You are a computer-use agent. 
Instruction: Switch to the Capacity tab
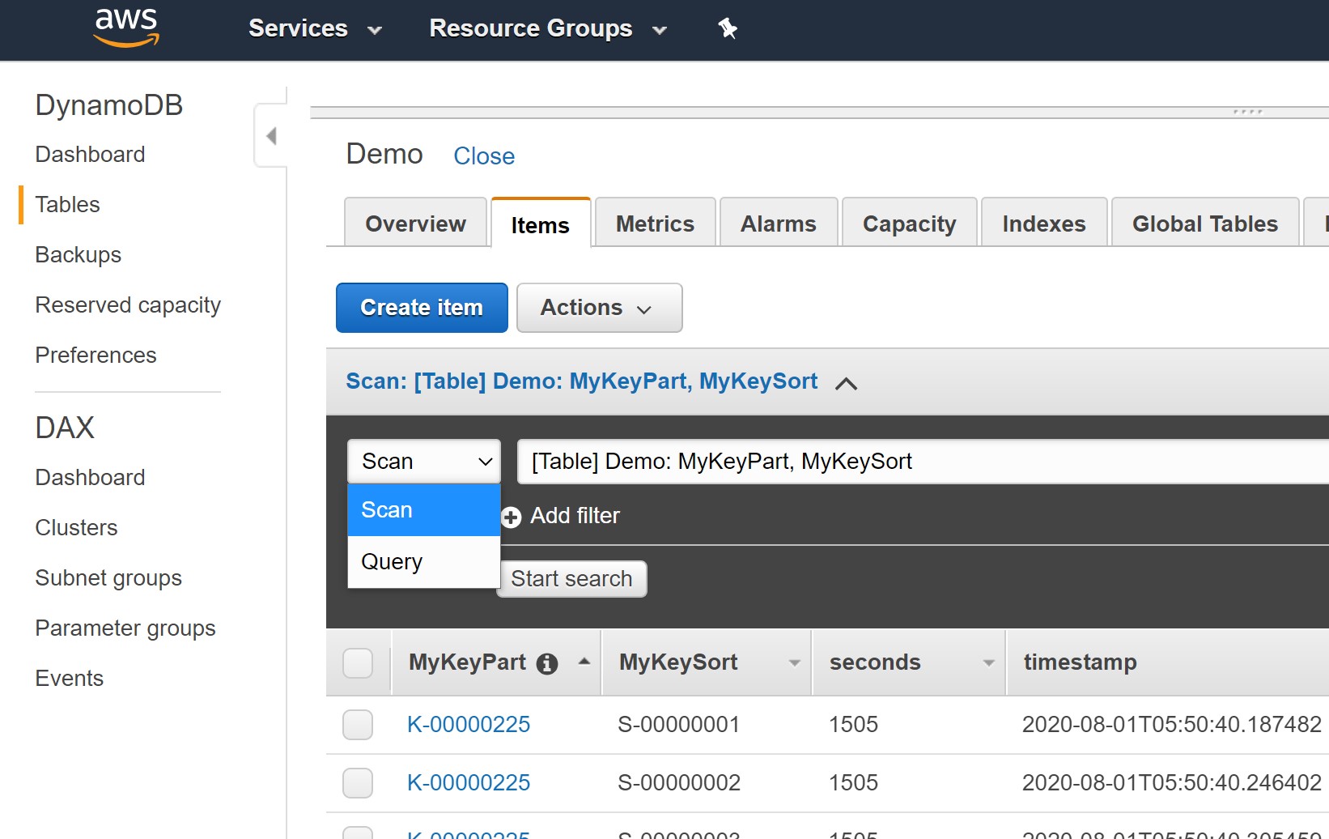(909, 224)
